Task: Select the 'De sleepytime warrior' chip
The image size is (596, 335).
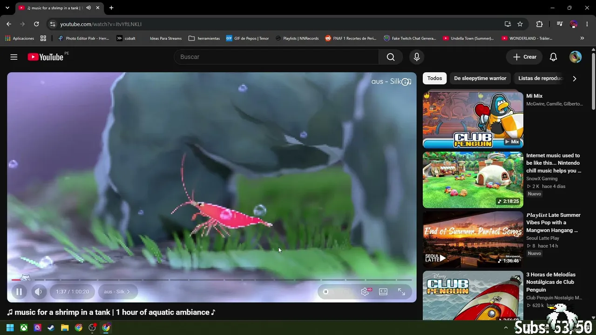Action: pos(480,78)
